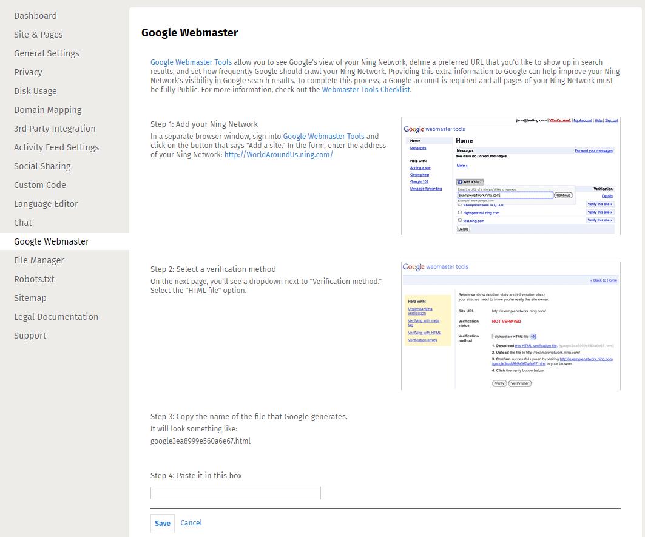This screenshot has width=645, height=537.
Task: Click the Step 1 Add a site screenshot
Action: (x=511, y=176)
